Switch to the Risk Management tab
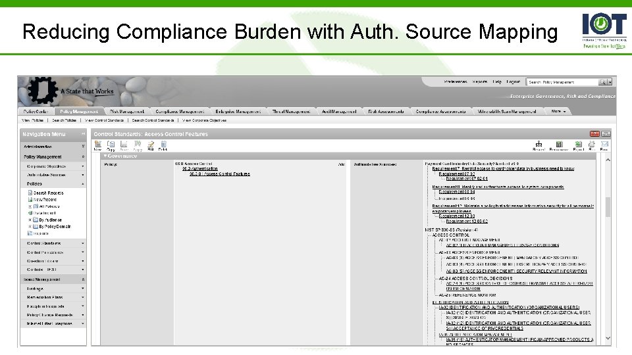The height and width of the screenshot is (355, 632). point(127,112)
